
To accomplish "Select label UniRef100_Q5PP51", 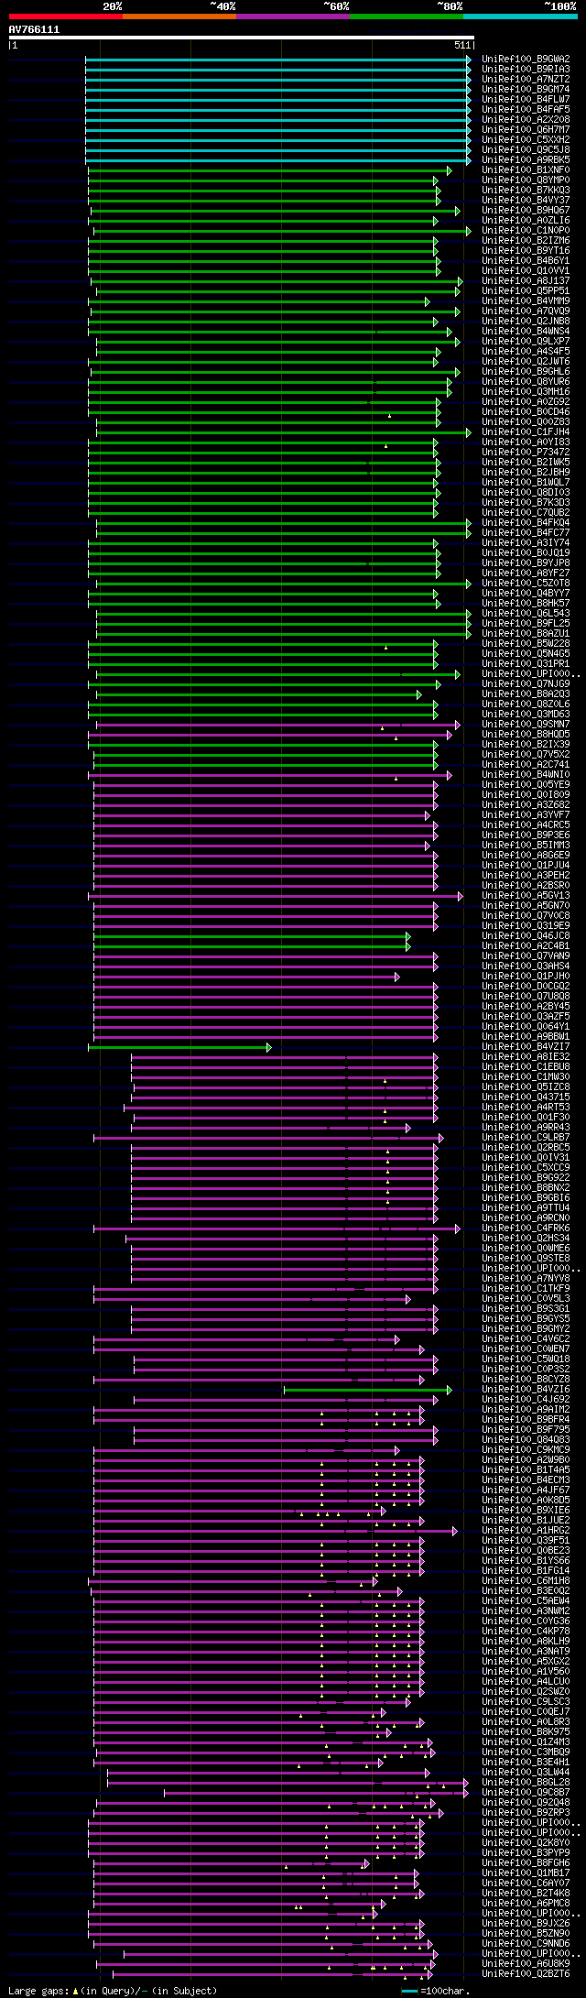I will [526, 290].
